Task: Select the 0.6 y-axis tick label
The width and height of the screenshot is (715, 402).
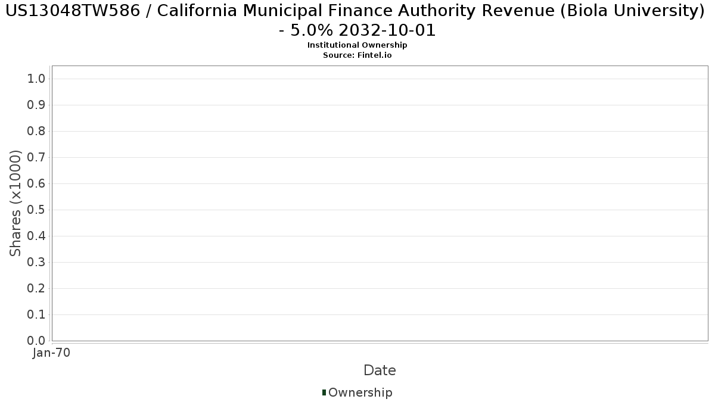Action: click(x=36, y=184)
